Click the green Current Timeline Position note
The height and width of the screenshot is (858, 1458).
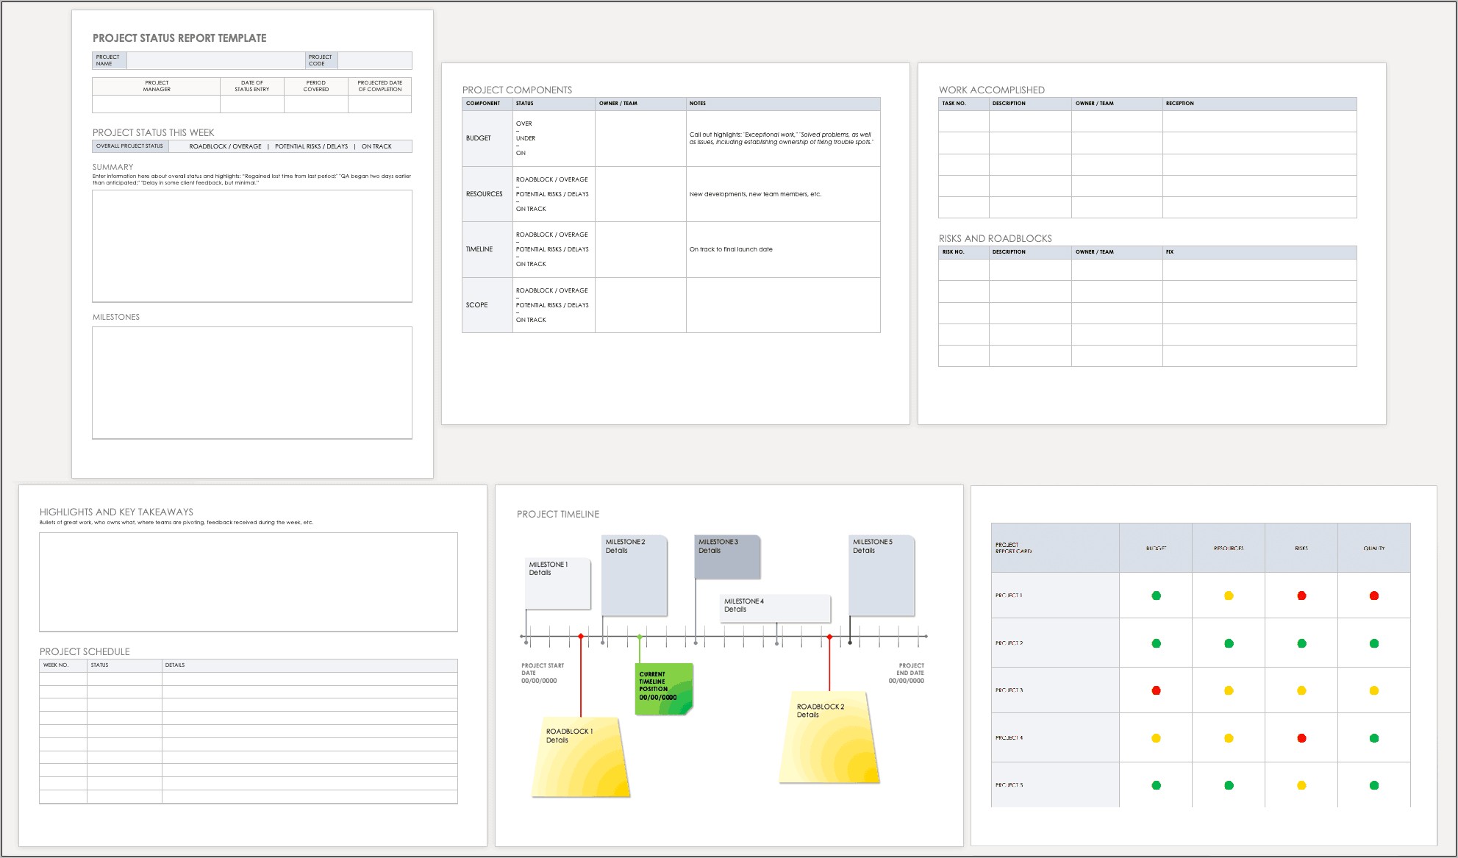(663, 689)
